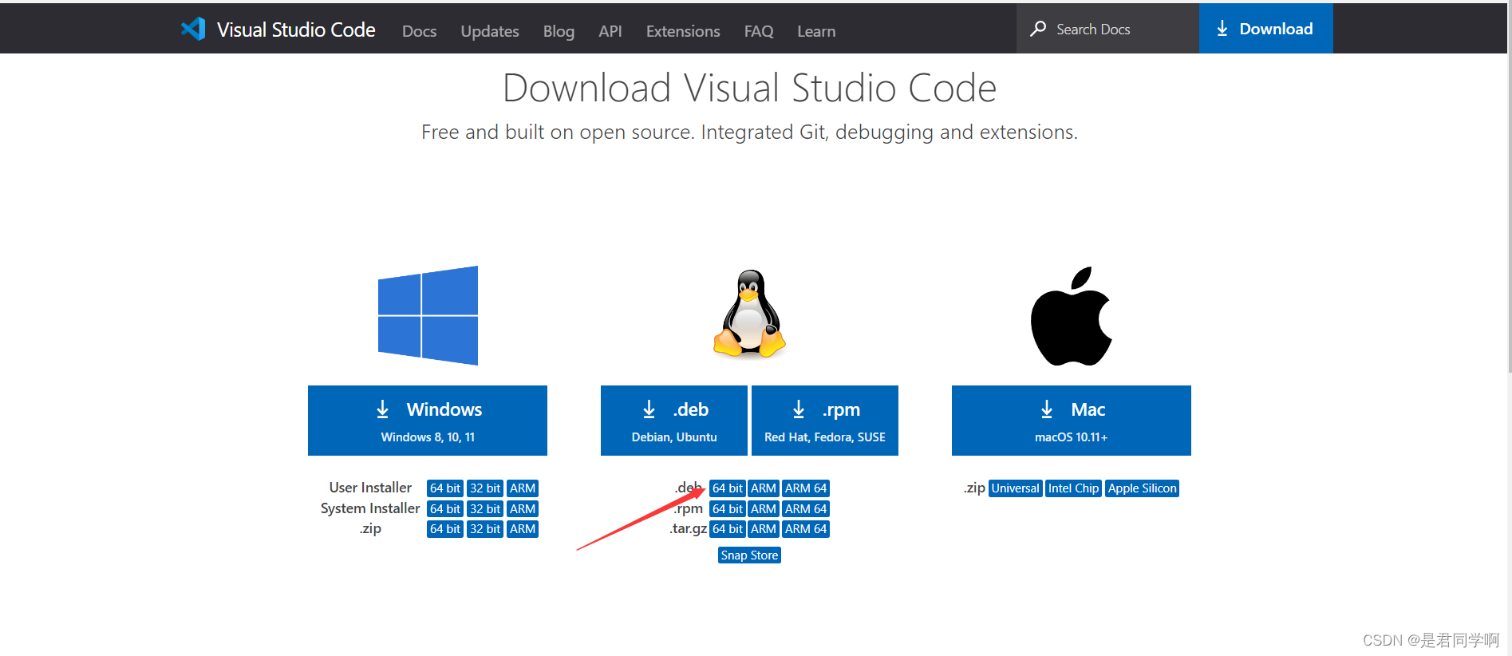Select System Installer ARM
Image resolution: width=1512 pixels, height=656 pixels.
click(x=523, y=509)
